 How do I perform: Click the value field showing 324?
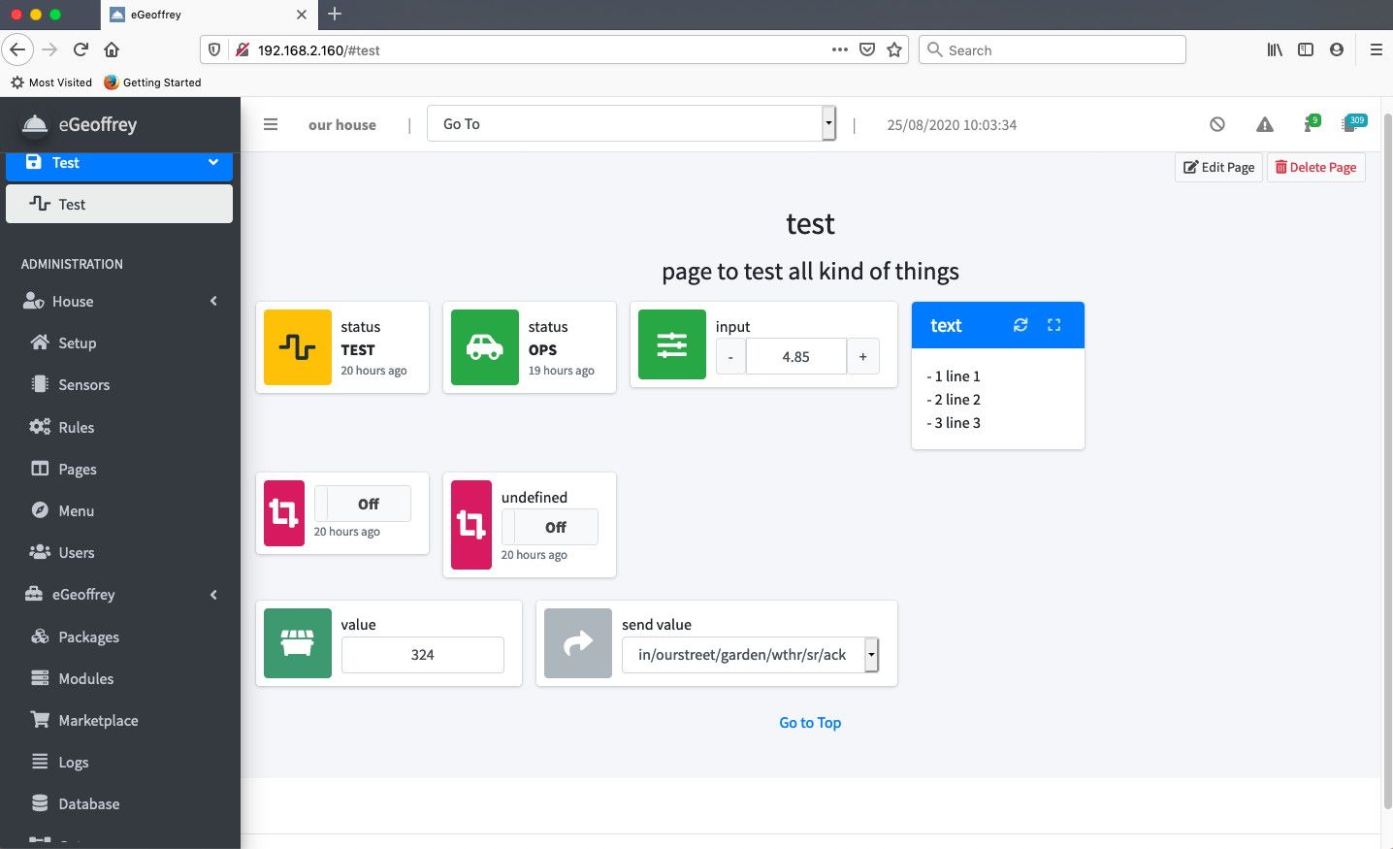coord(422,655)
